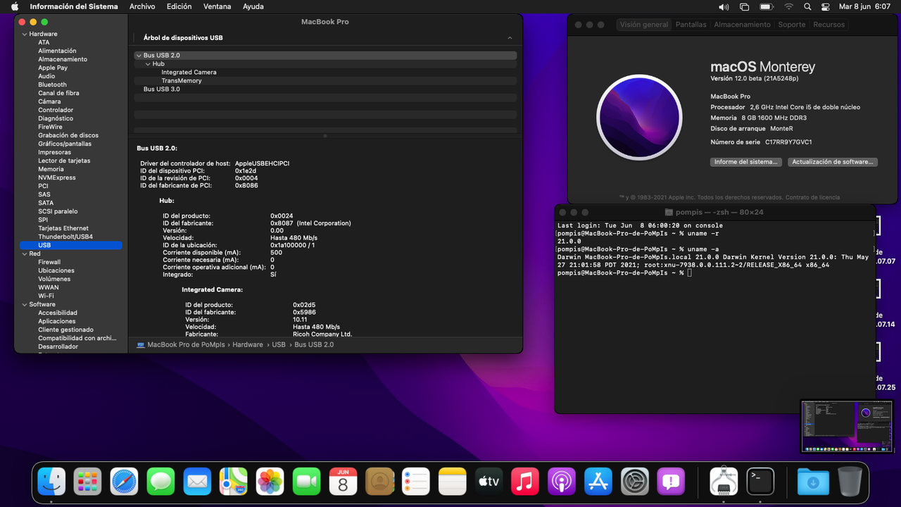The image size is (901, 507).
Task: Open Maps from the dock
Action: 234,482
